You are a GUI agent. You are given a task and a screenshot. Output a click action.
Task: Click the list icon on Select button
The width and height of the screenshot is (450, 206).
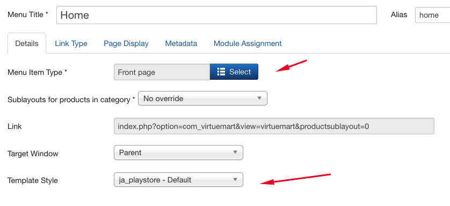221,72
